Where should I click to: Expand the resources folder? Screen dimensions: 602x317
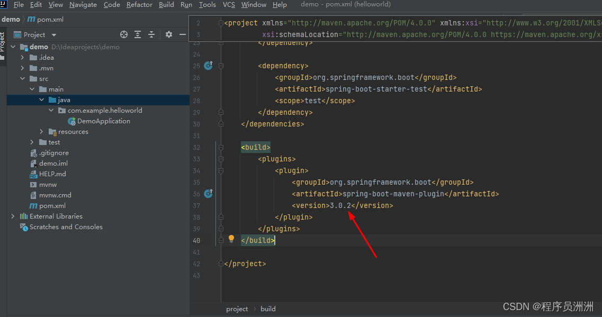pyautogui.click(x=42, y=132)
